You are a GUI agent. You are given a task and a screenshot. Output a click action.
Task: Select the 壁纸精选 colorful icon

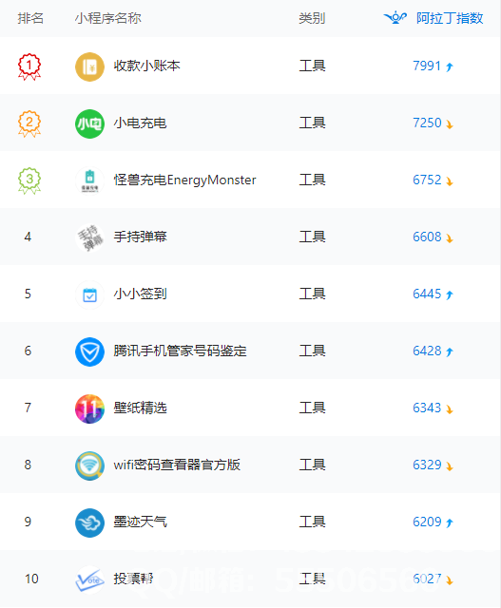[89, 409]
